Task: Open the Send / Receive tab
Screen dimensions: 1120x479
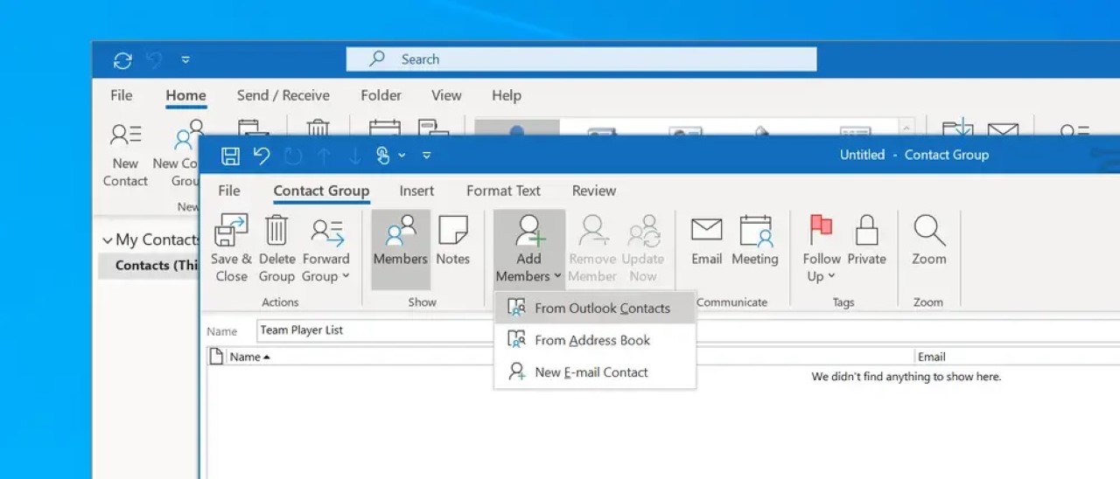Action: pos(283,95)
